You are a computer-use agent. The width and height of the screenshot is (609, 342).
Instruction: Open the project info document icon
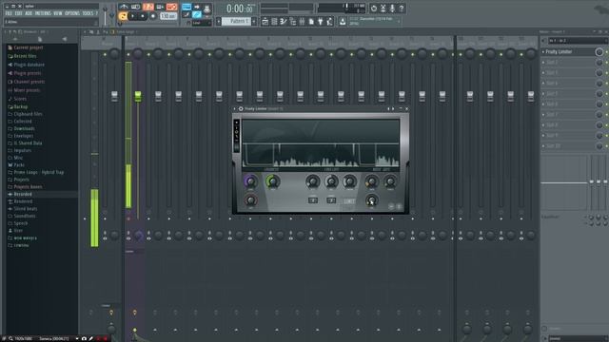coord(311,22)
